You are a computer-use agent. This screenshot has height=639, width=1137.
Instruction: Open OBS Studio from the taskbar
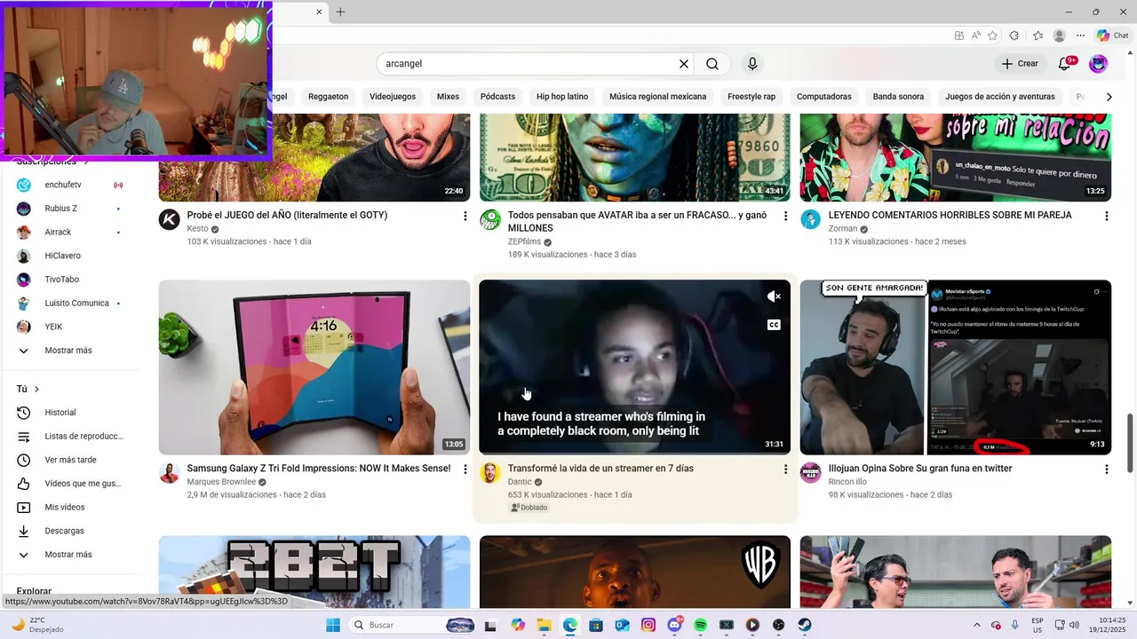pyautogui.click(x=779, y=625)
